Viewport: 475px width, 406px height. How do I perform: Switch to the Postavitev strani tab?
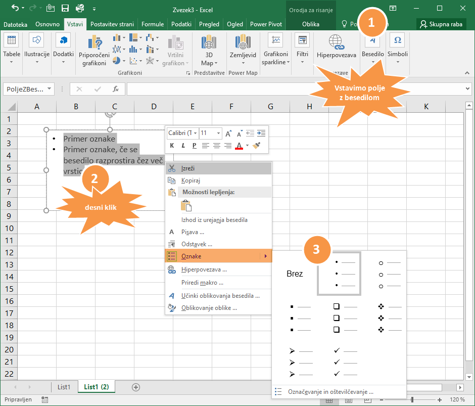click(x=112, y=24)
